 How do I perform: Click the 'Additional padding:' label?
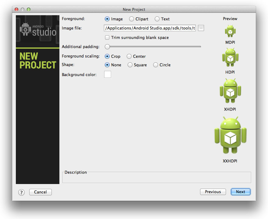coord(81,47)
